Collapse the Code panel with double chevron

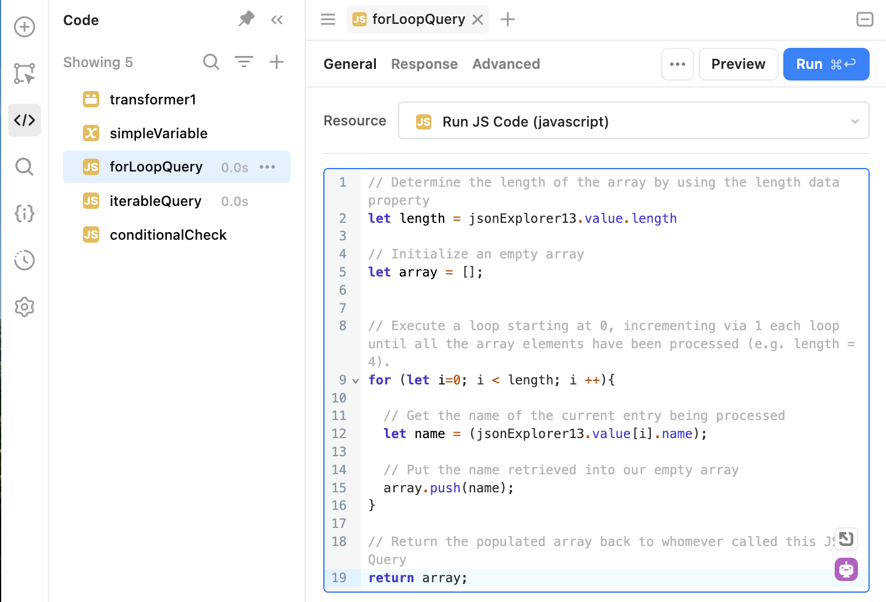tap(277, 20)
